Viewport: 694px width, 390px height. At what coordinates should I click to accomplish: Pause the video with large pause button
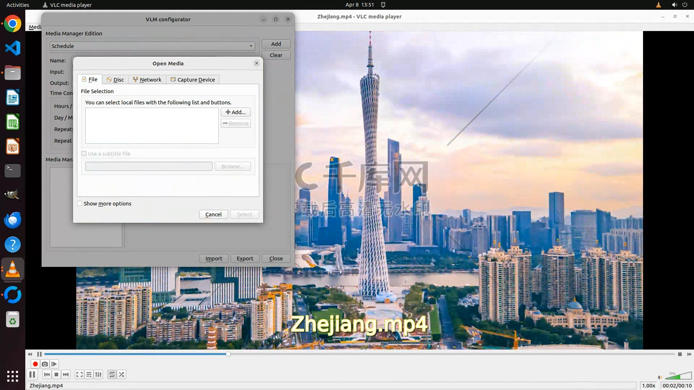(x=32, y=374)
